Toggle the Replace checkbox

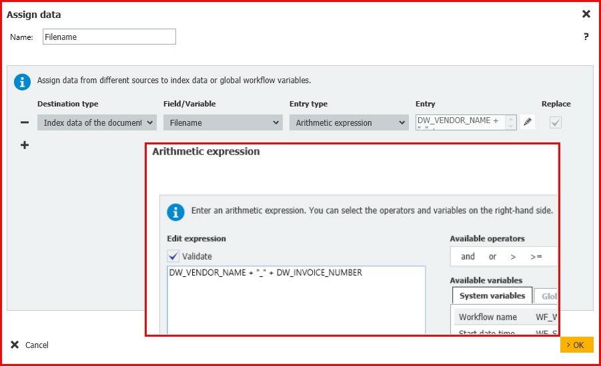point(555,122)
